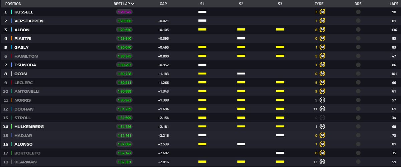This screenshot has width=401, height=167.
Task: Click Piastri's DRS indicator dot
Action: coord(358,38)
